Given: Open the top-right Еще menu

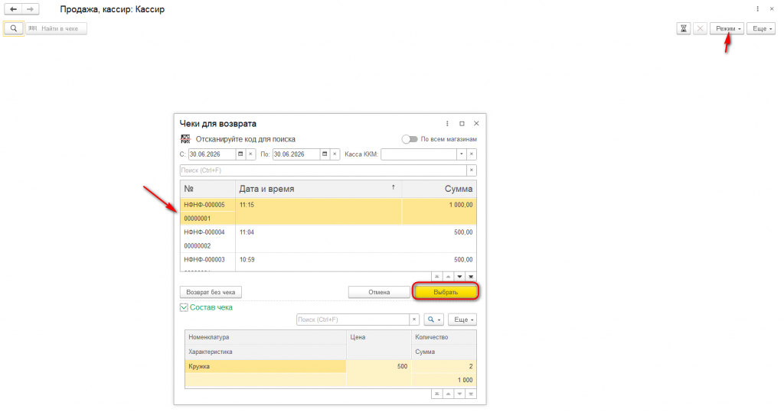Looking at the screenshot, I should [x=761, y=28].
